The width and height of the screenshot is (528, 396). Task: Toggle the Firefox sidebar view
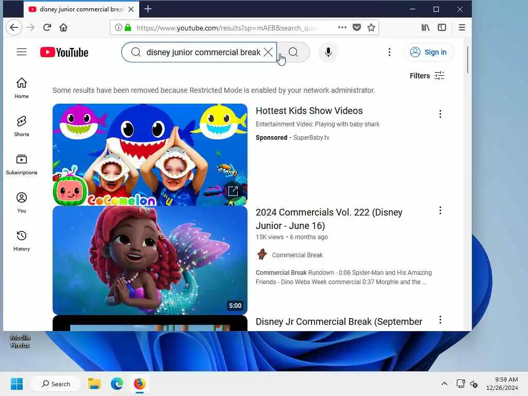pyautogui.click(x=442, y=28)
